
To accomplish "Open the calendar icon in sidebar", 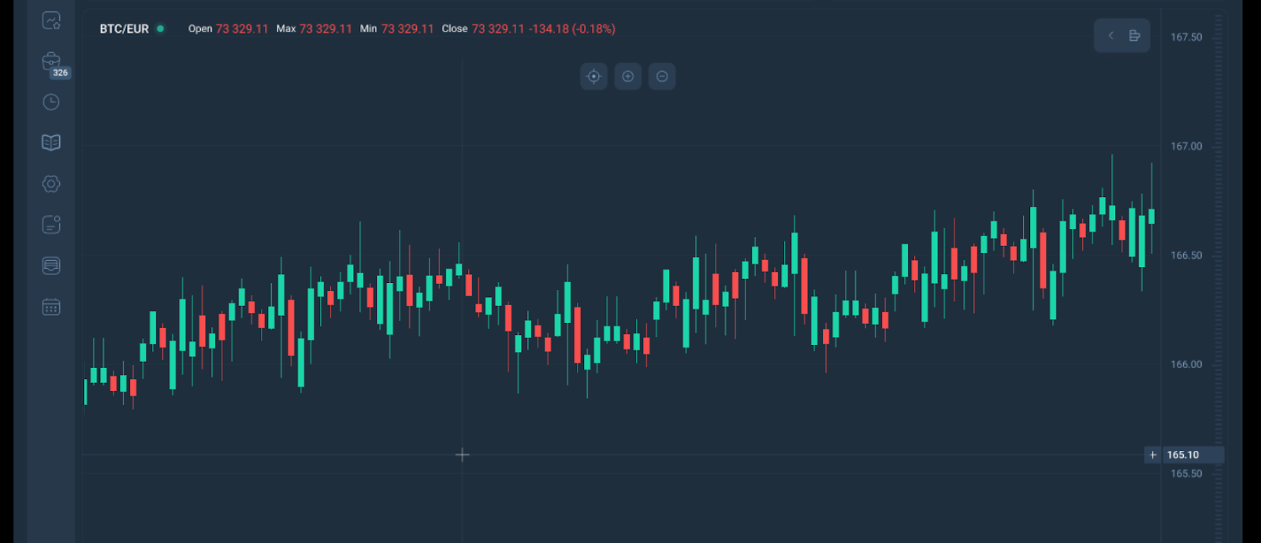I will [x=51, y=307].
